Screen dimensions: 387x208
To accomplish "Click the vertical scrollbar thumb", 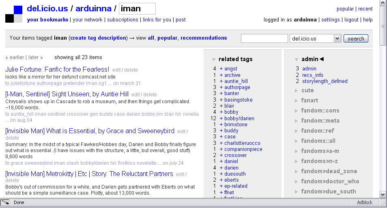I will [383, 26].
